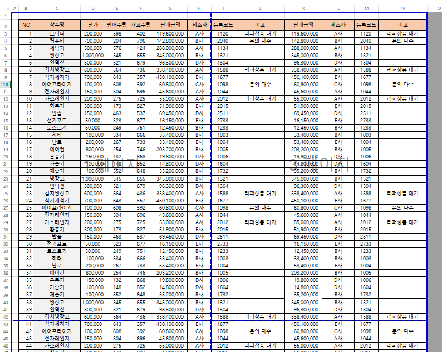Click 가스레인지 cell in row 46

[x=57, y=346]
